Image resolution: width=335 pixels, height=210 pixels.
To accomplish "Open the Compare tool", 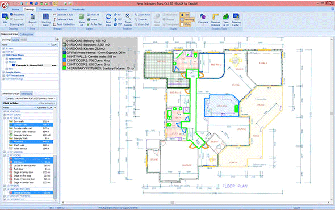I will [203, 19].
